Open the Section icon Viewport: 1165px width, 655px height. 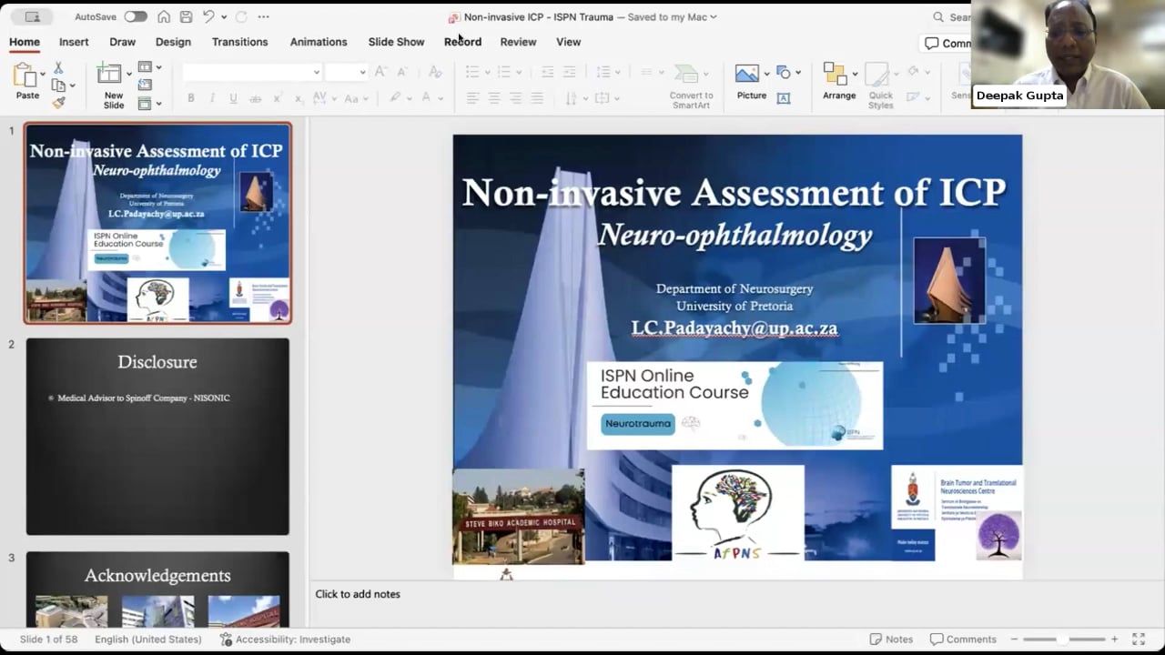click(x=146, y=103)
